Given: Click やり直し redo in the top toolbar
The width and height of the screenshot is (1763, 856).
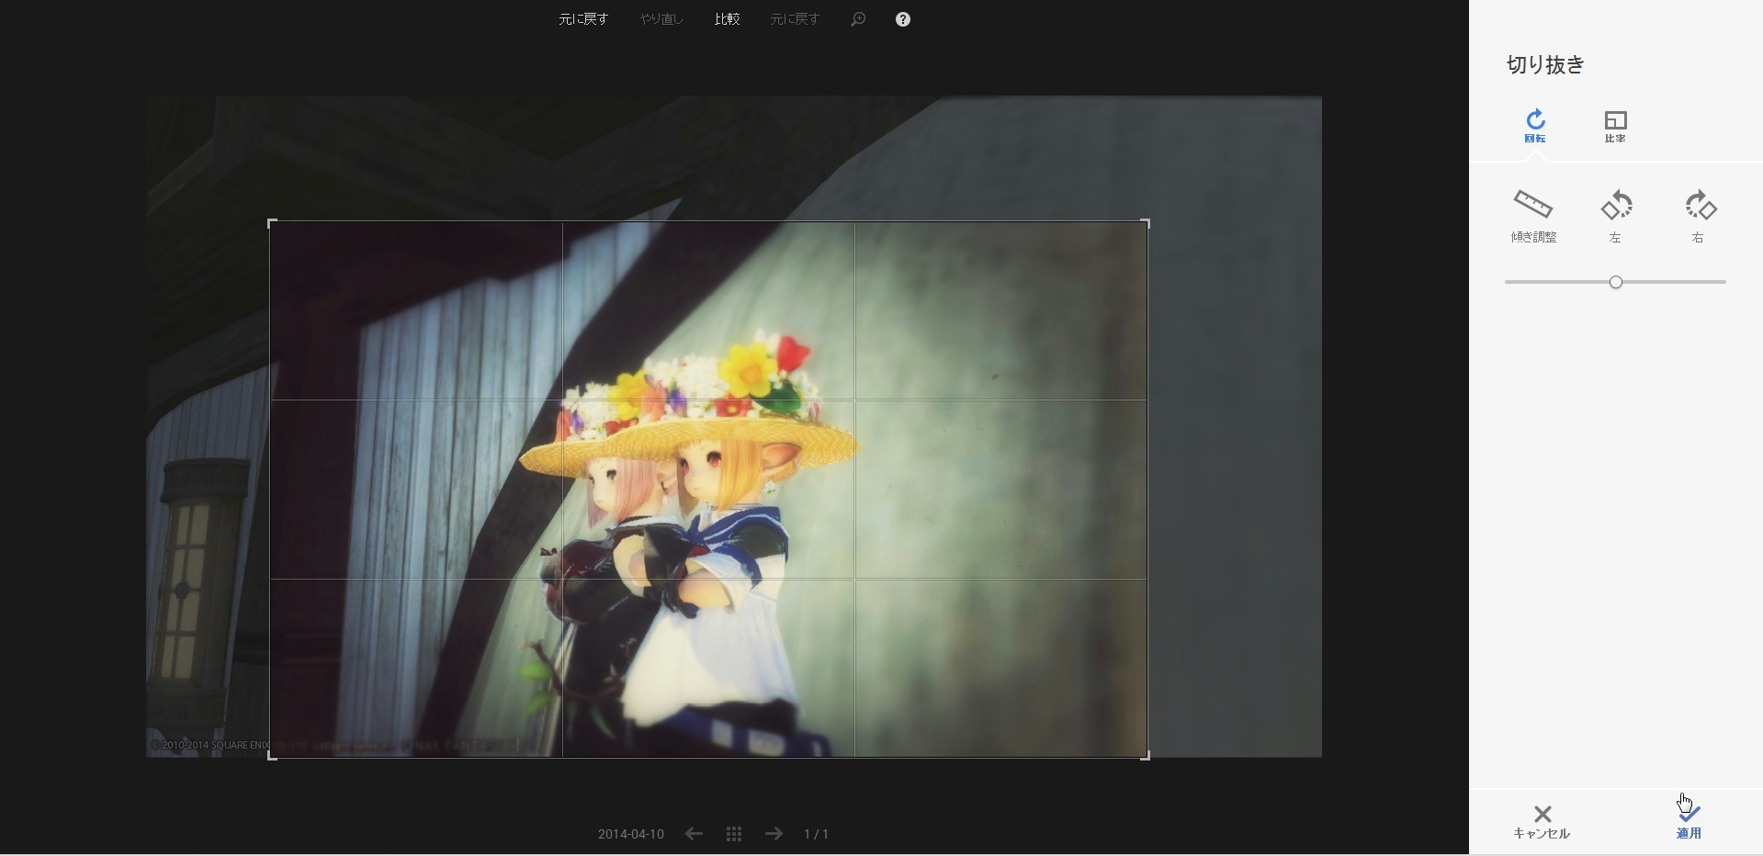Looking at the screenshot, I should pyautogui.click(x=661, y=19).
